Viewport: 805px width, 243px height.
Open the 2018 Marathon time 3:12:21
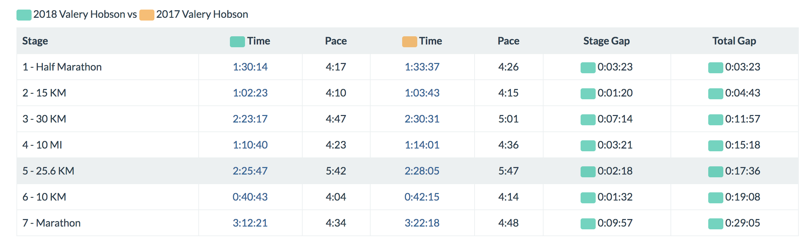250,223
